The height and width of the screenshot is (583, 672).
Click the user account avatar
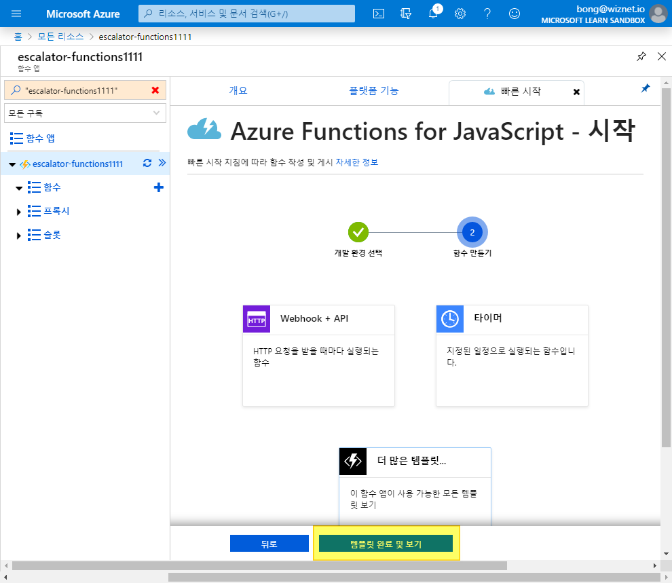pyautogui.click(x=658, y=14)
